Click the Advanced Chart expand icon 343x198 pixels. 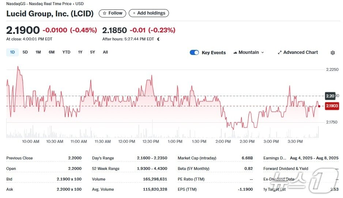tap(280, 52)
